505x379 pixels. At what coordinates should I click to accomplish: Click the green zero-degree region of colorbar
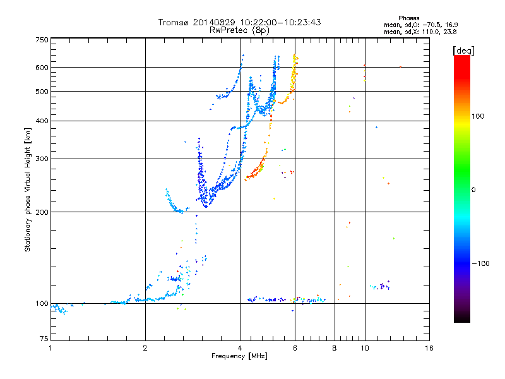pyautogui.click(x=462, y=189)
